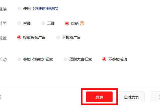Click the 封面 row label
160x107 pixels.
(3, 24)
